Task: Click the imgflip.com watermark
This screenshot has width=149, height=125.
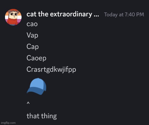Action: [x=8, y=123]
